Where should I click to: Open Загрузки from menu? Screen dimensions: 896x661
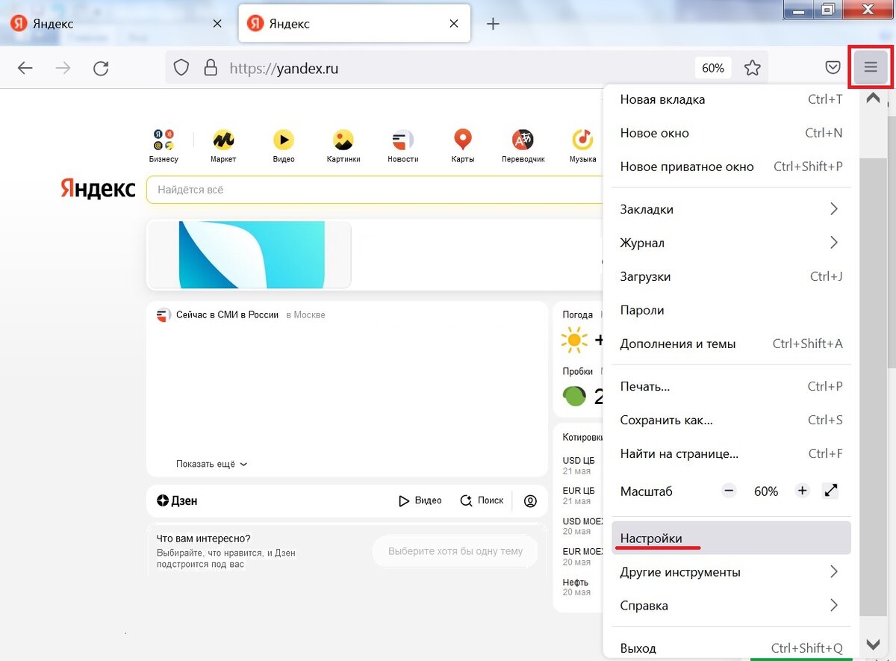pyautogui.click(x=731, y=276)
